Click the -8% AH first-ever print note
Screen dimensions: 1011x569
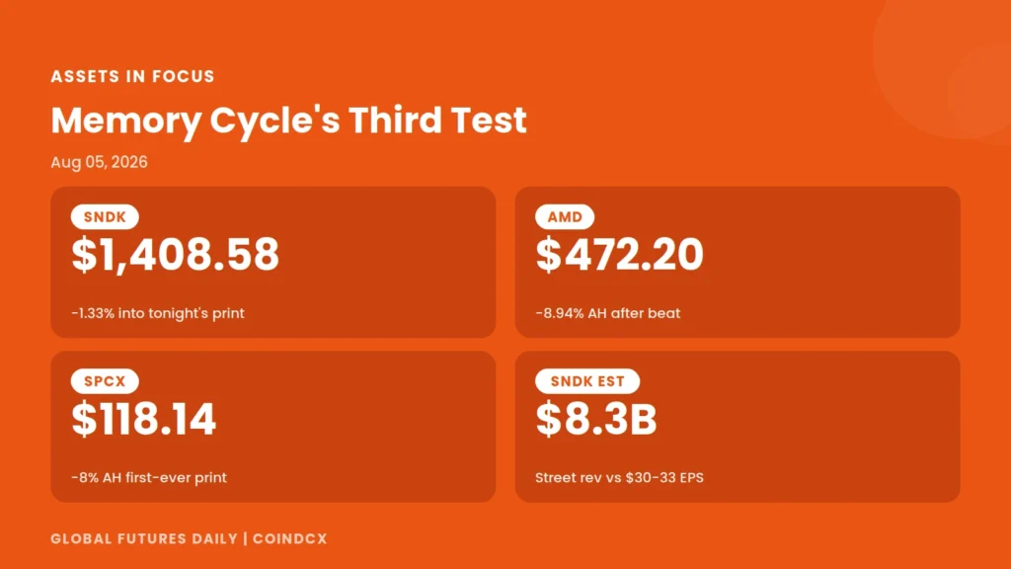pyautogui.click(x=149, y=477)
